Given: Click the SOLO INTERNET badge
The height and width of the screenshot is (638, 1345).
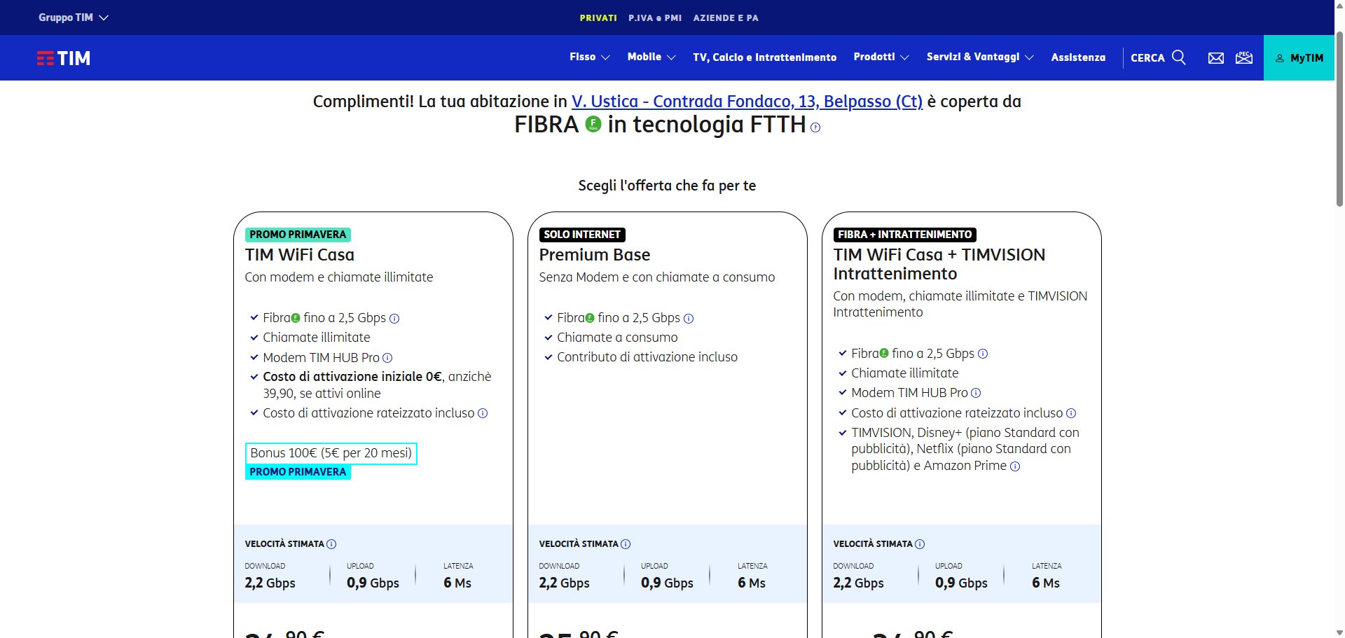Looking at the screenshot, I should [582, 235].
